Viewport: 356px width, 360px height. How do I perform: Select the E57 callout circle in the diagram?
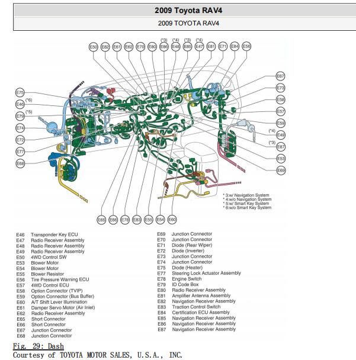click(281, 111)
